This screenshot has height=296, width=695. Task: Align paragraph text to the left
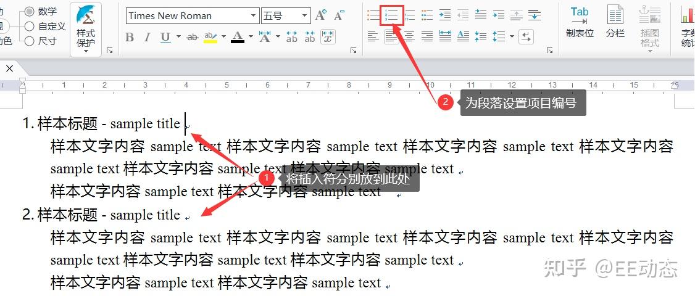pos(373,36)
